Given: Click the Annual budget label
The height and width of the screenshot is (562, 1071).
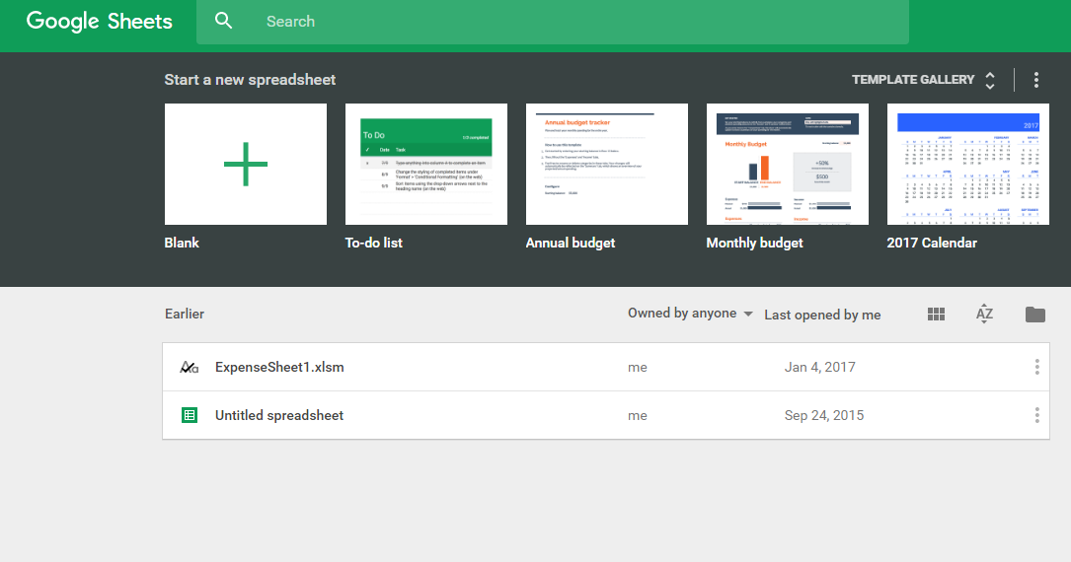Looking at the screenshot, I should tap(571, 244).
